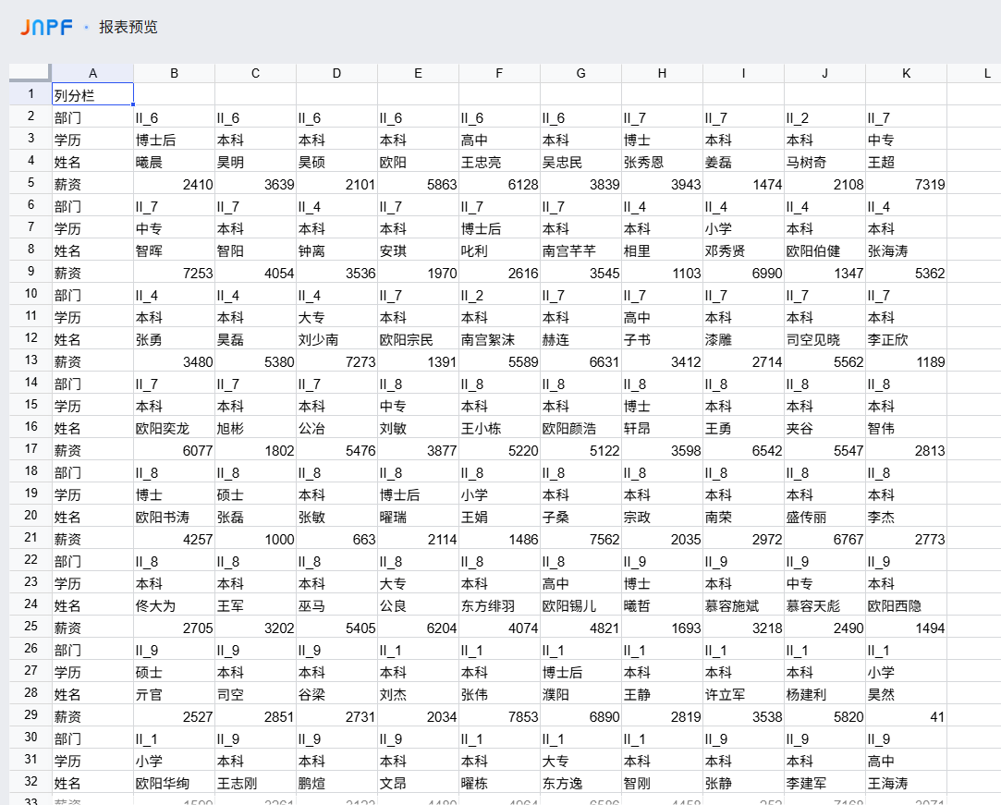Image resolution: width=1001 pixels, height=805 pixels.
Task: Click the cell with name 欧阳伯健
Action: (824, 250)
